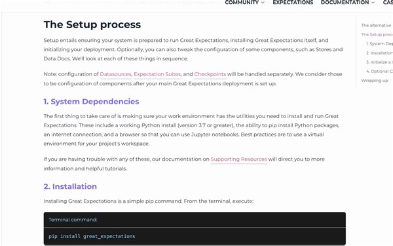Open the Community dropdown menu
Viewport: 393px width, 246px height.
(x=244, y=3)
